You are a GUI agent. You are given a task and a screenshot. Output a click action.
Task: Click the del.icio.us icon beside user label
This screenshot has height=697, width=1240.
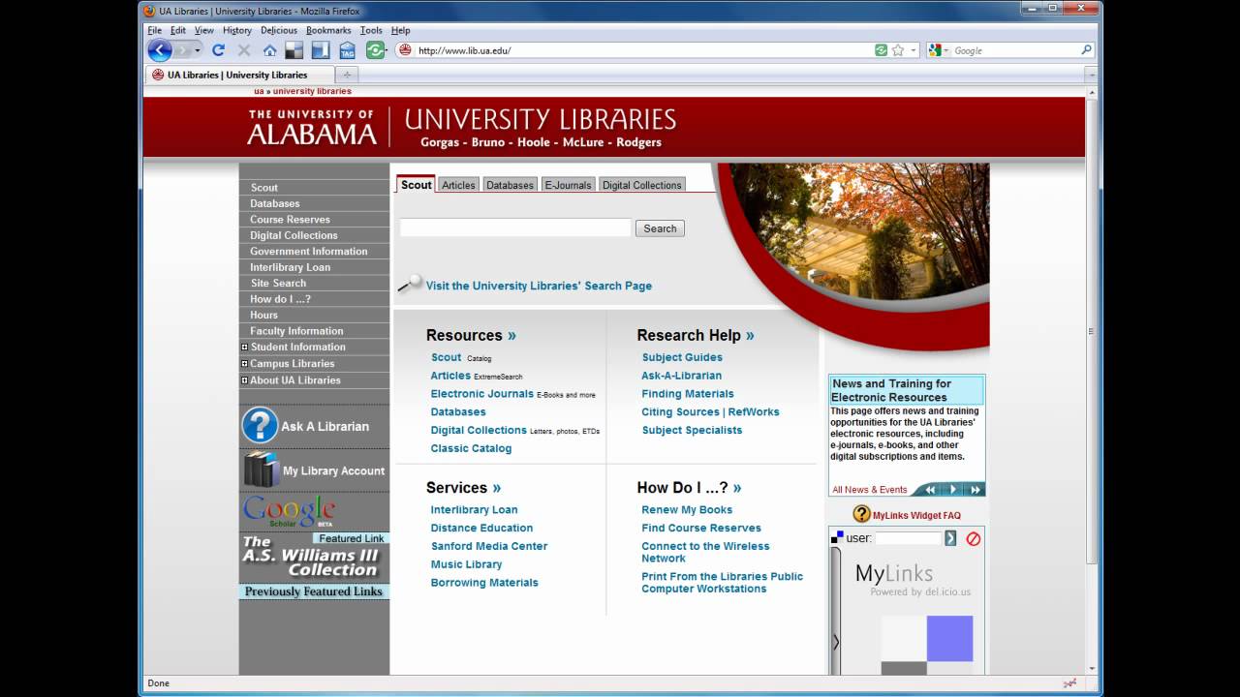837,537
